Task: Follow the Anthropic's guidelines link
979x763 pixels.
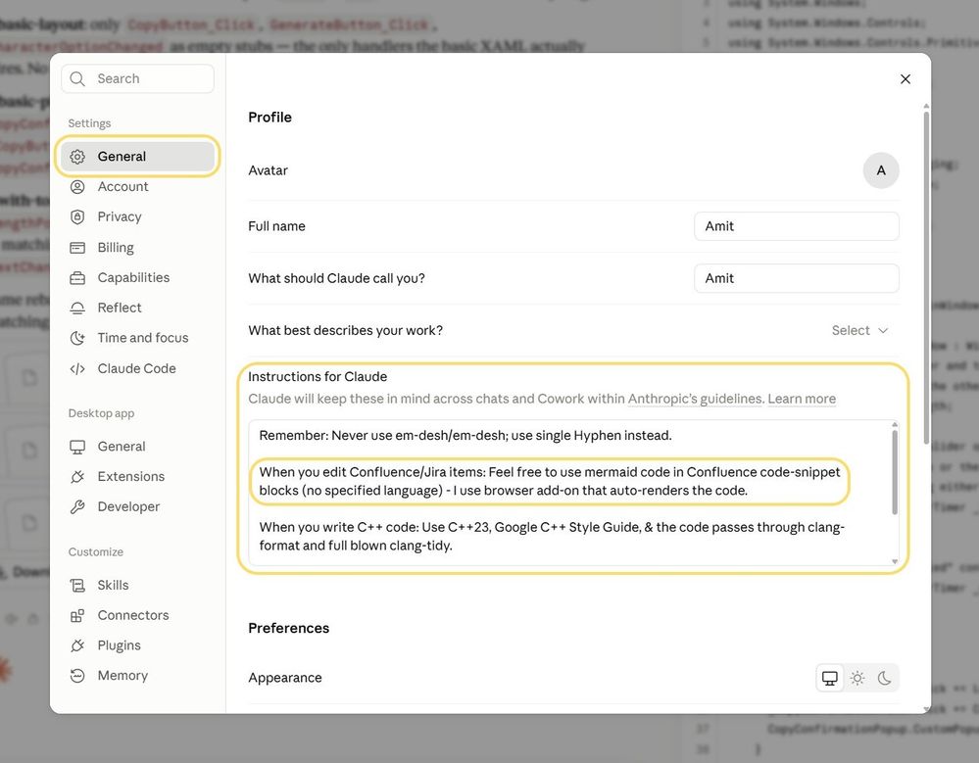Action: [695, 399]
